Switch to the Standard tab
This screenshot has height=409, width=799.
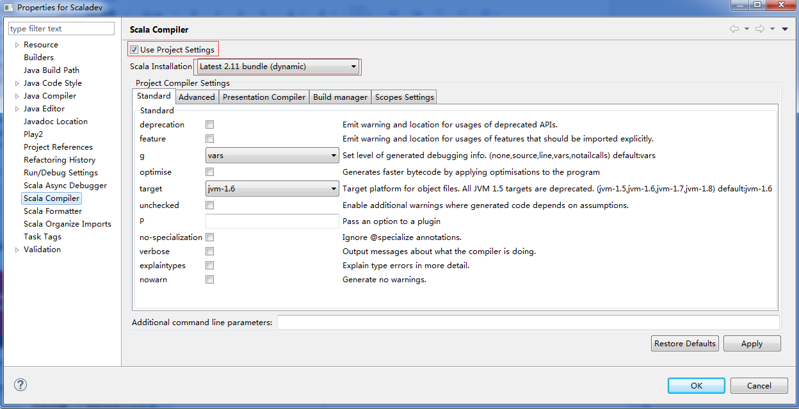pos(154,96)
